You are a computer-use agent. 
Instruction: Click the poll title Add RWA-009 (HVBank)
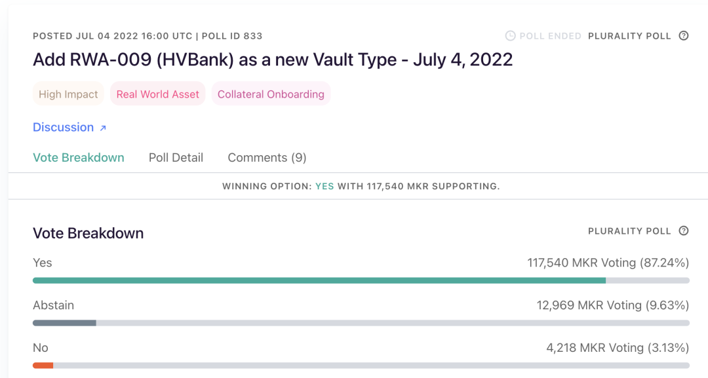coord(273,60)
